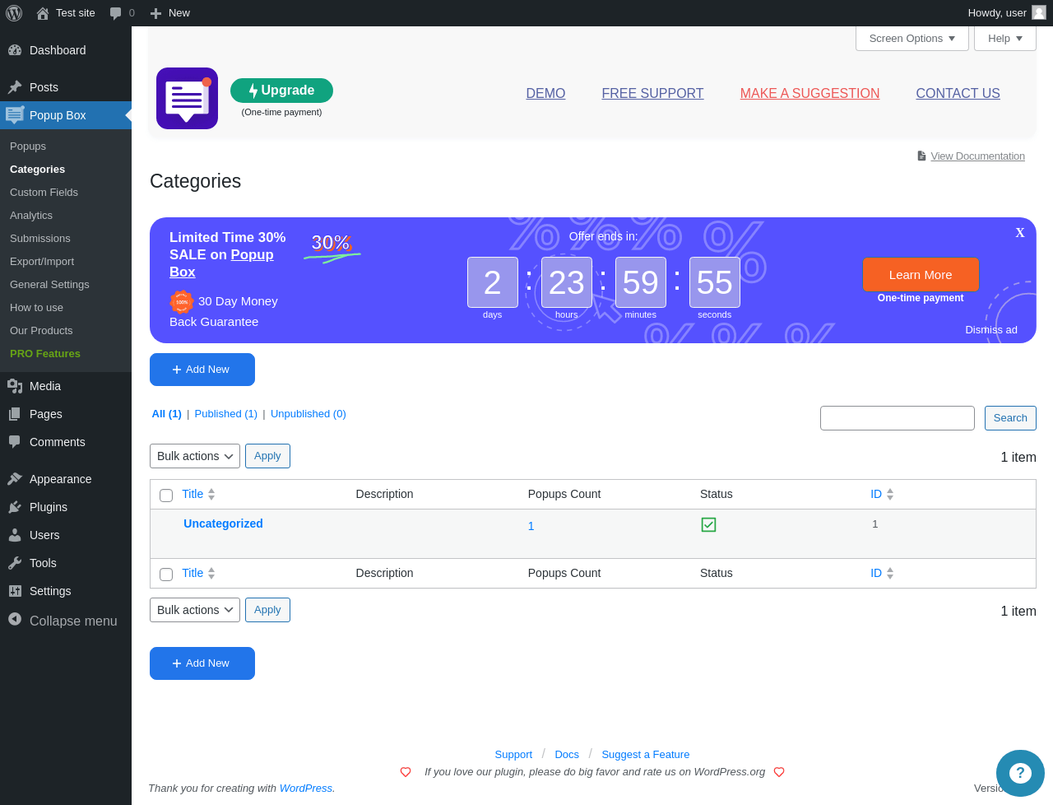Tick the select-all checkbox in table footer
1053x805 pixels.
(166, 575)
